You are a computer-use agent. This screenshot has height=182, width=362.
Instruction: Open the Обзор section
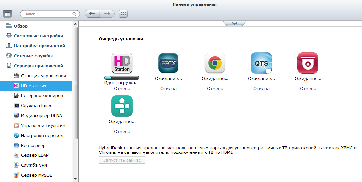pos(21,26)
